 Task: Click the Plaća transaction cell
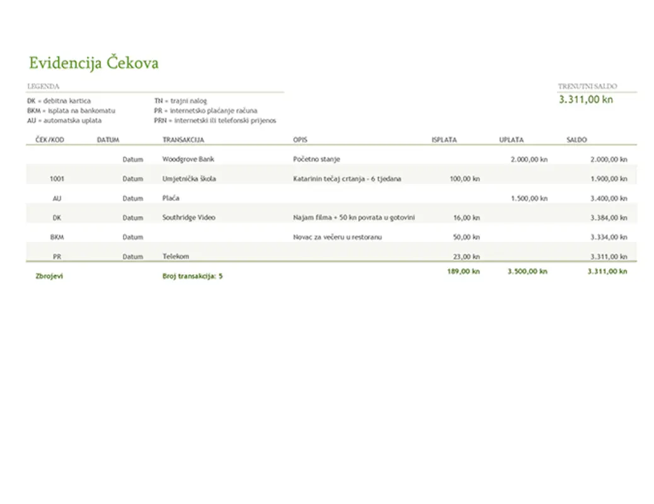pos(171,198)
